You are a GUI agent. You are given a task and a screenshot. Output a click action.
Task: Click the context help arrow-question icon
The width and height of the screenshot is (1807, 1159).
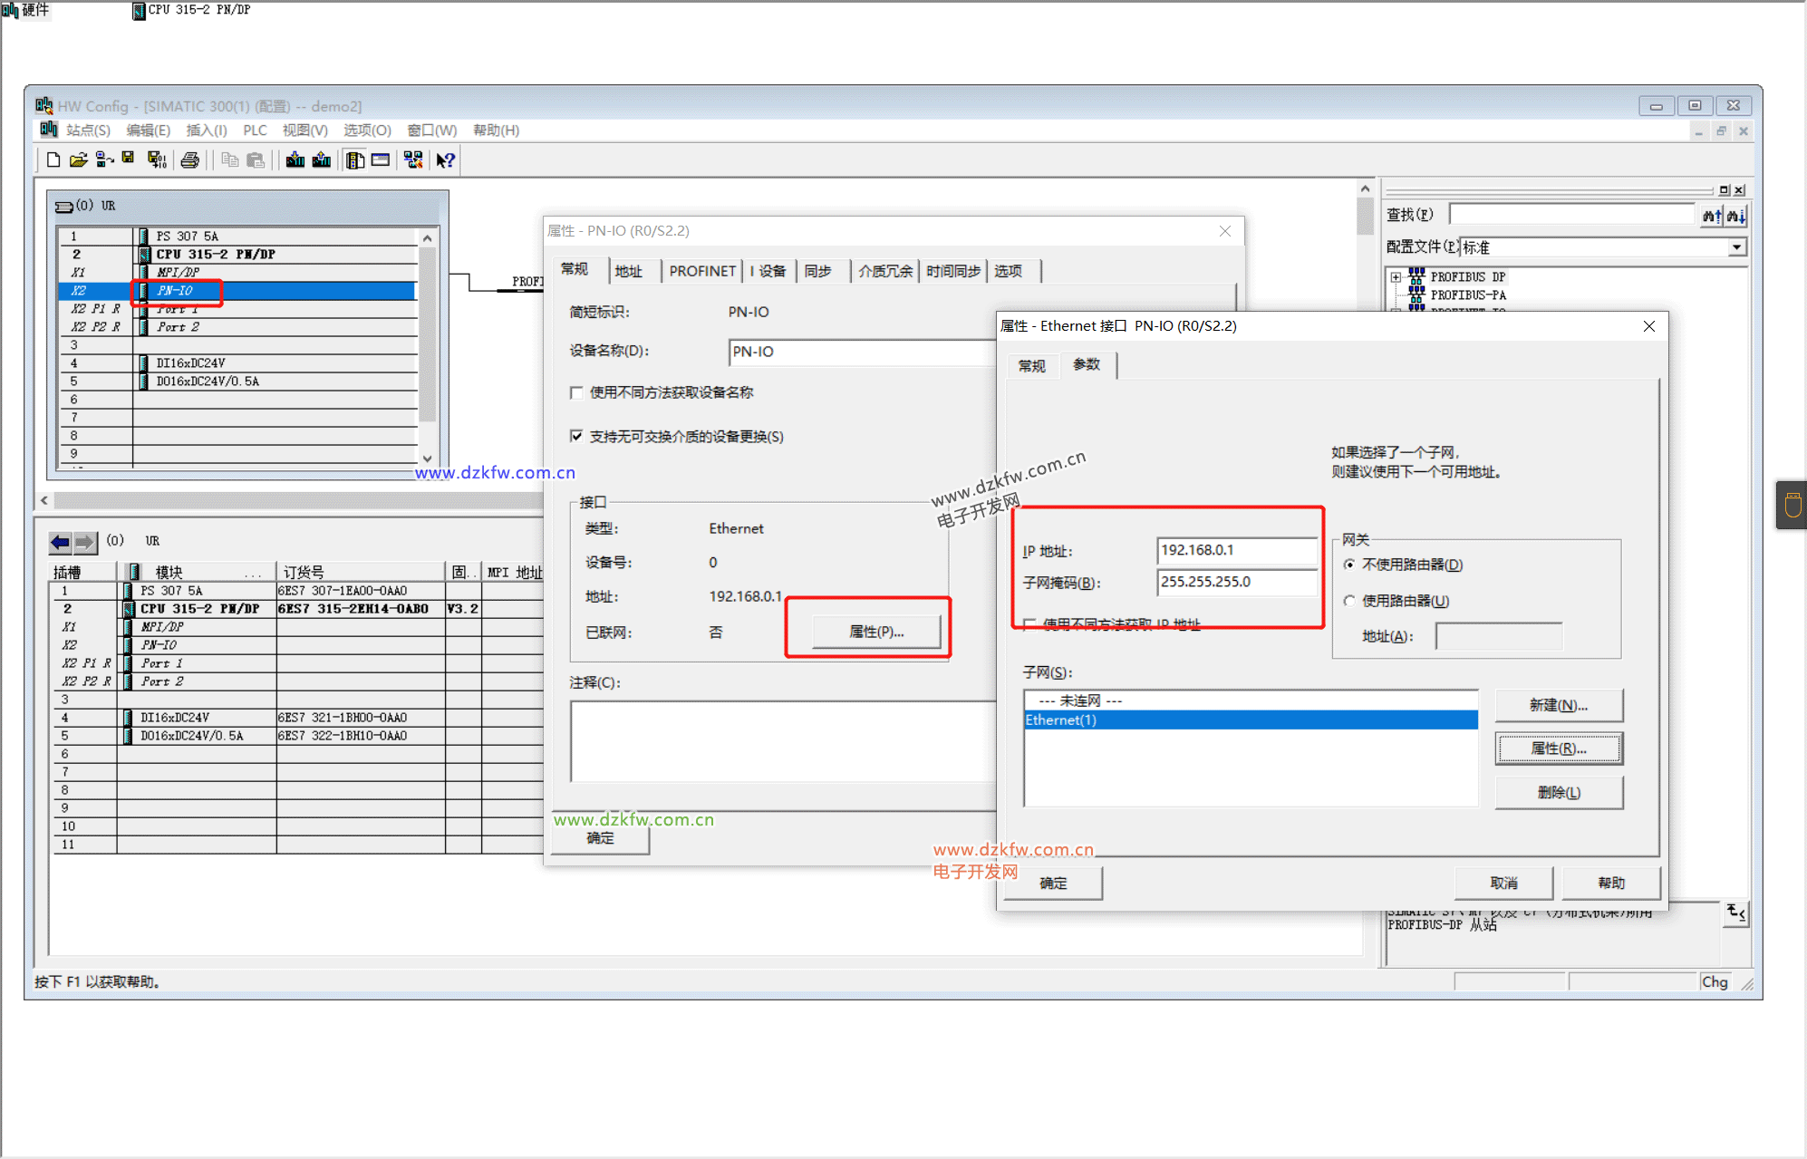[x=445, y=160]
